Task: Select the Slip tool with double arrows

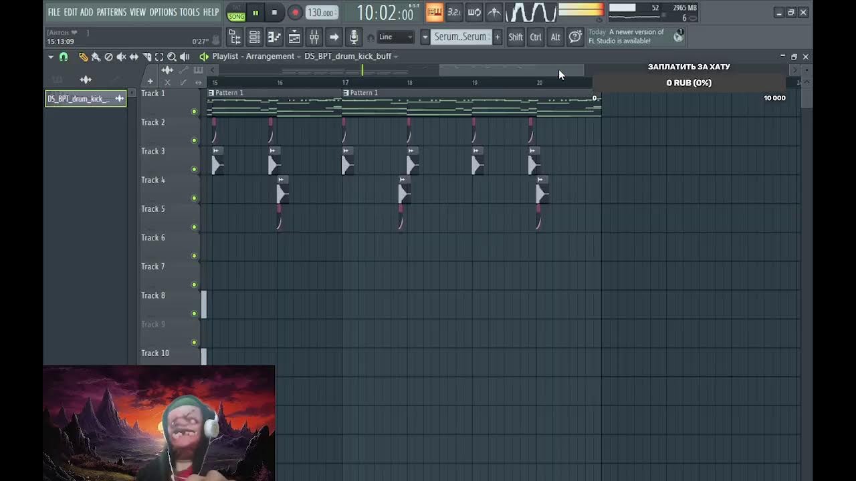Action: [x=134, y=57]
